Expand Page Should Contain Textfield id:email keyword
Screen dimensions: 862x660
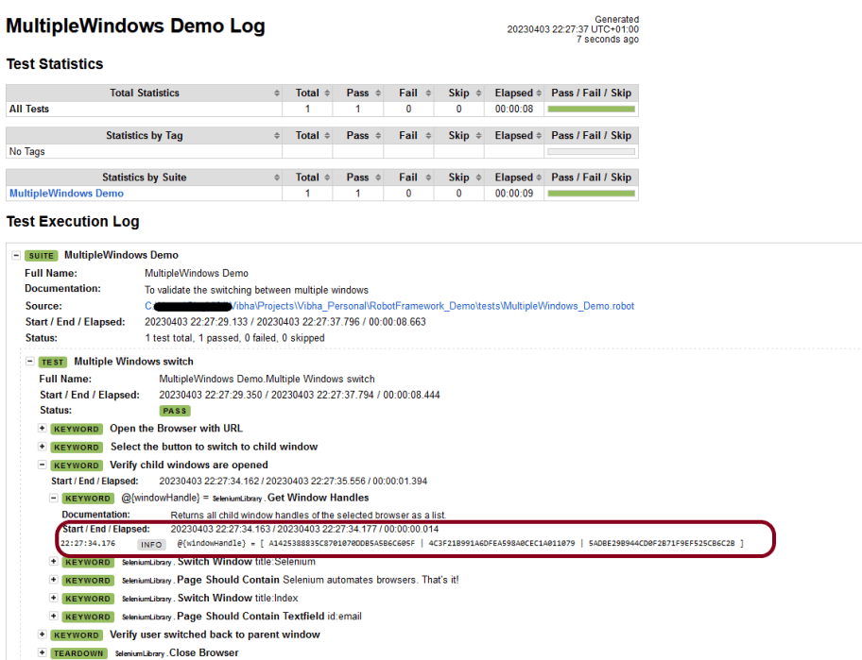[x=54, y=617]
